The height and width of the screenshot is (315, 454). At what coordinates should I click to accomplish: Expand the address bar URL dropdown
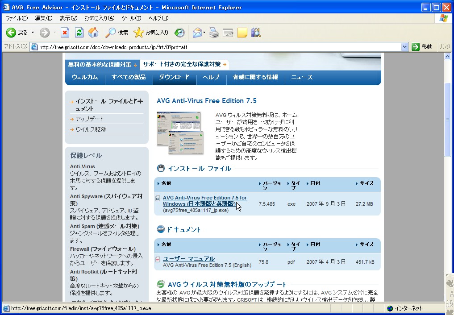click(405, 46)
